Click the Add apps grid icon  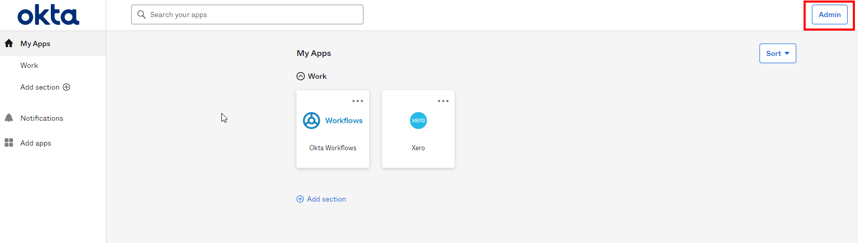9,143
